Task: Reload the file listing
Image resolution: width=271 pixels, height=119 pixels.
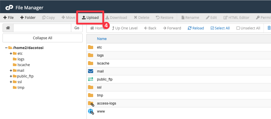Action: tap(196, 28)
